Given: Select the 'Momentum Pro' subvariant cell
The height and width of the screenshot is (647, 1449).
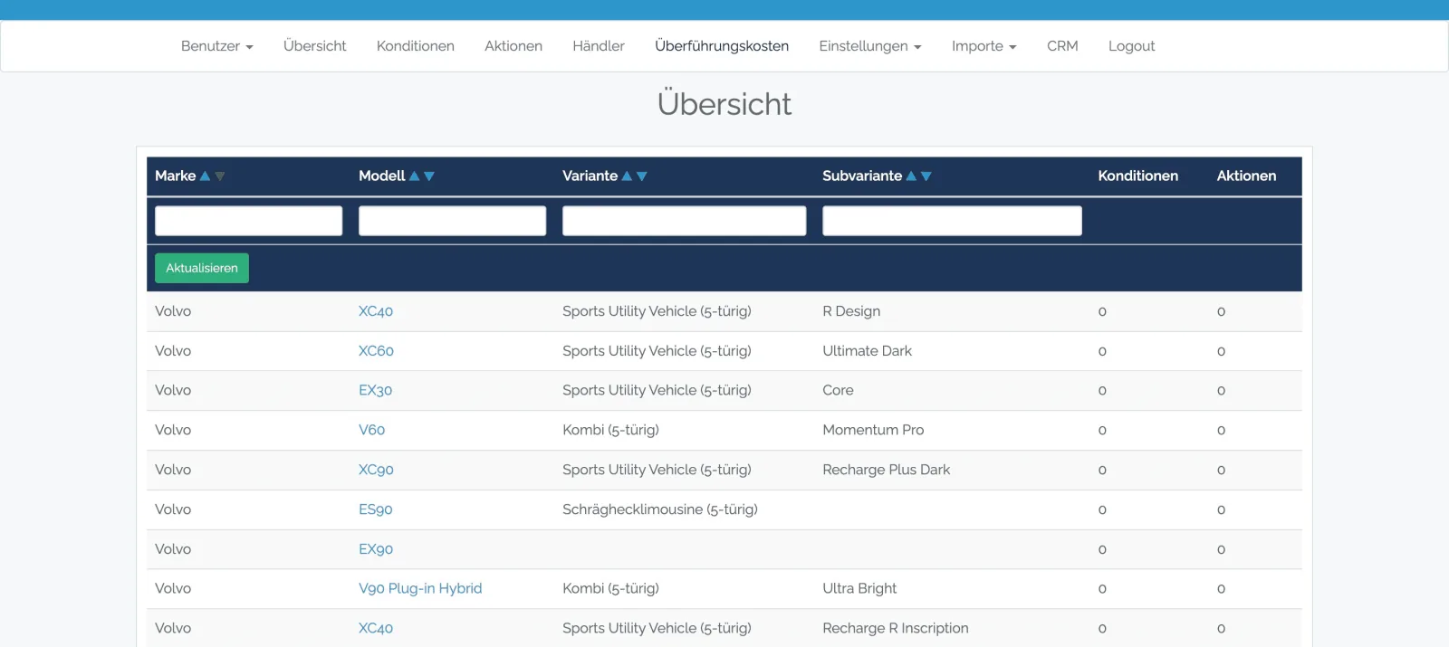Looking at the screenshot, I should pos(873,430).
